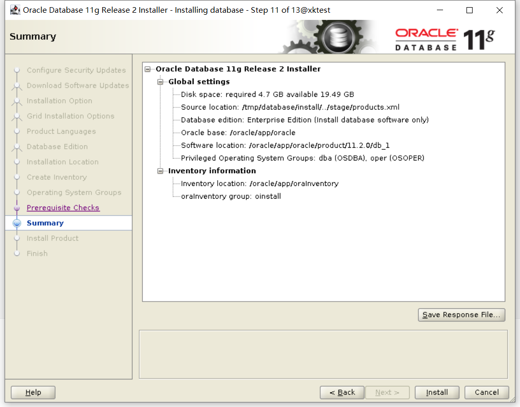Viewport: 520px width, 407px height.
Task: Click Oracle Database 11g Release 2 Installer root
Action: click(238, 69)
